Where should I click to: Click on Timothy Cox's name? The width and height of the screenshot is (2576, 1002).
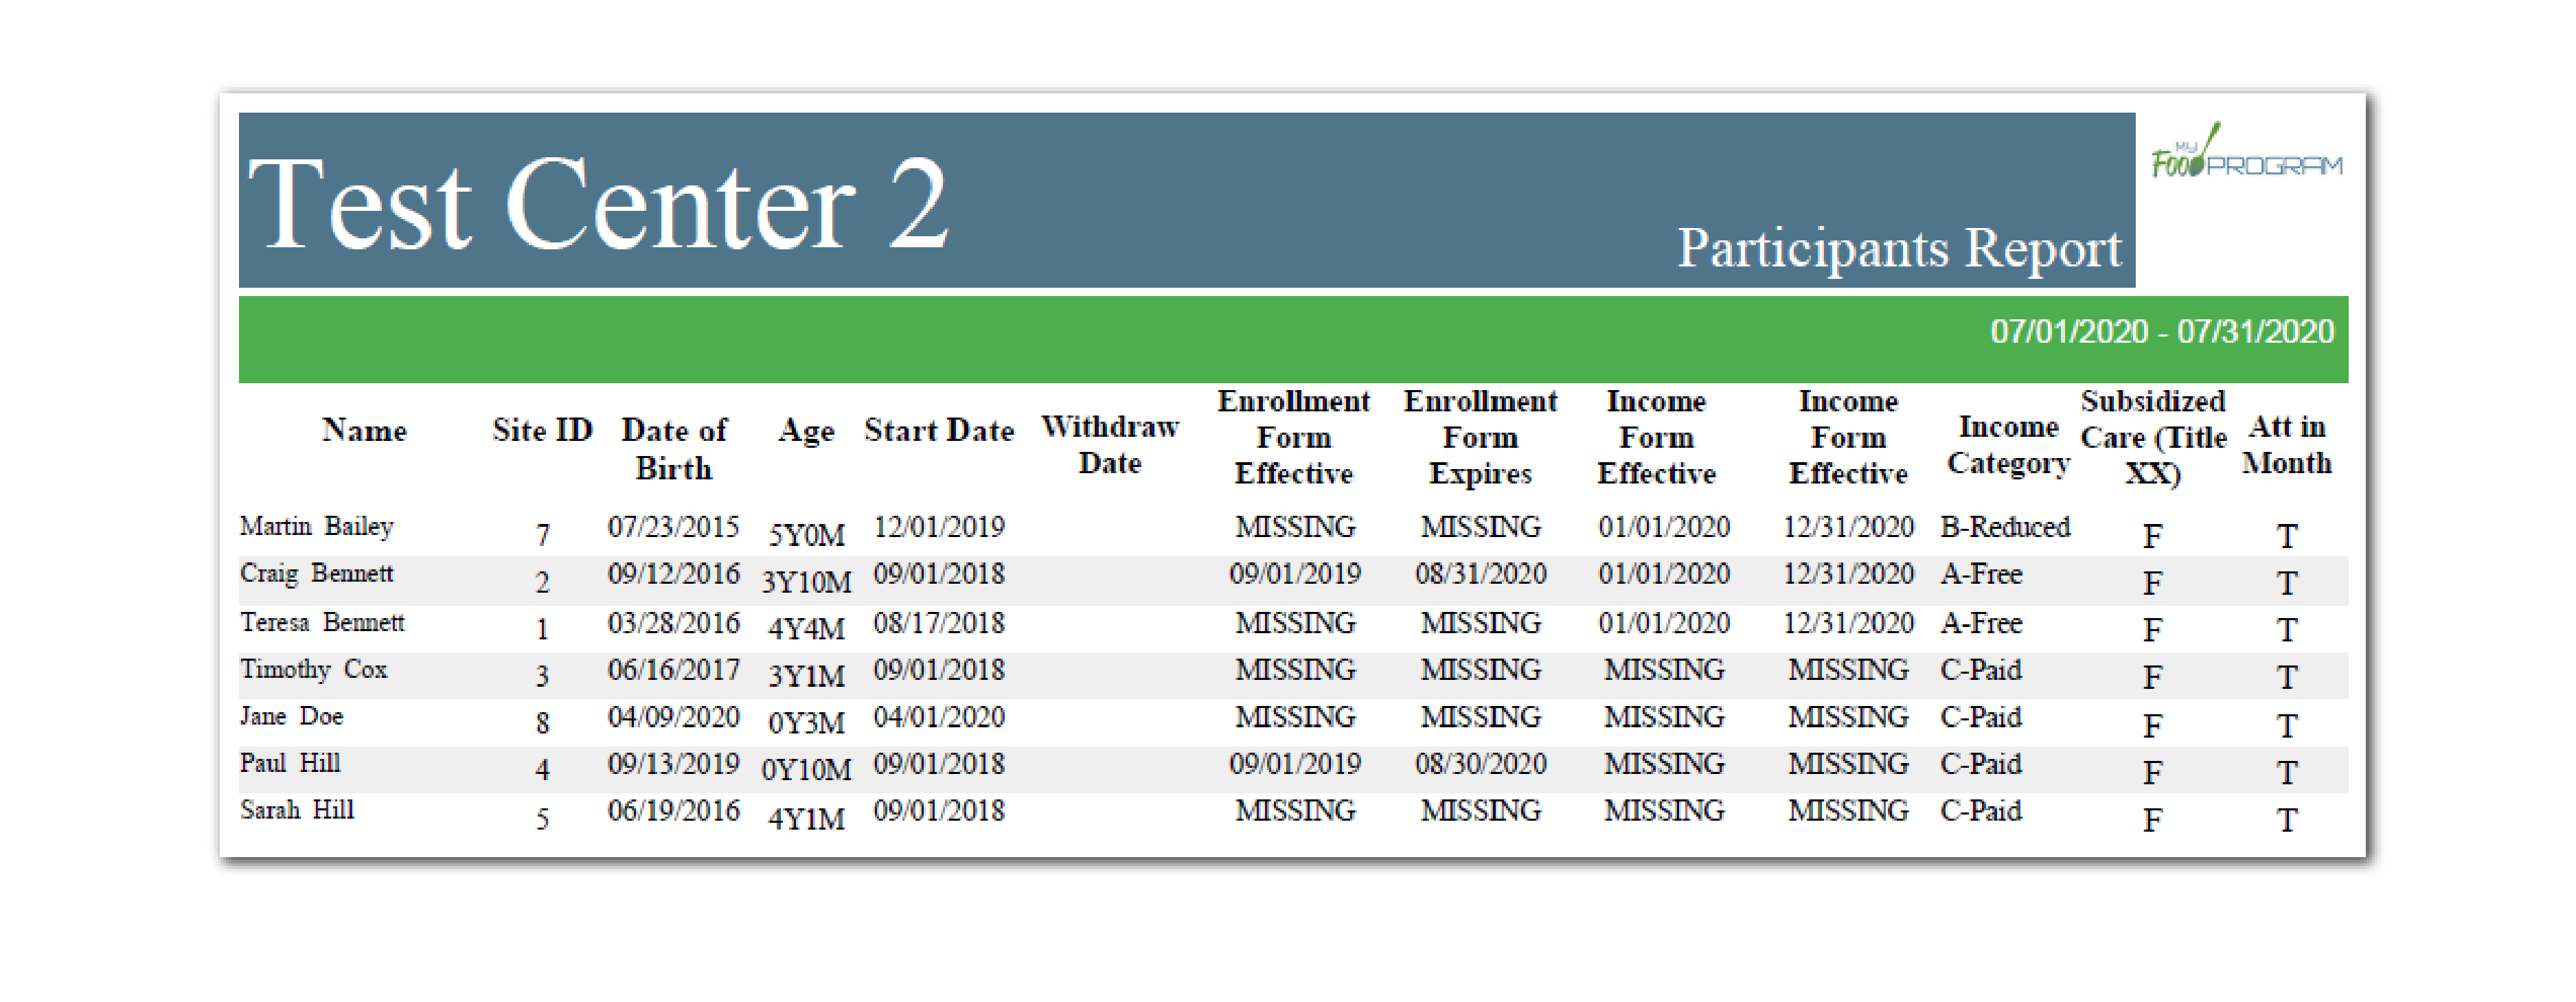coord(313,669)
